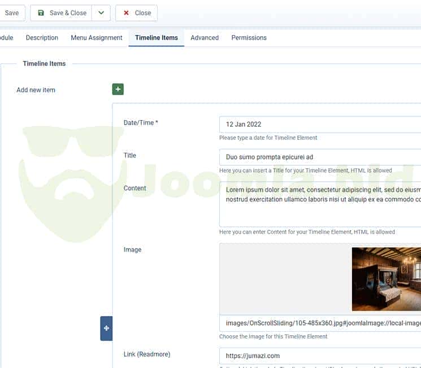Image resolution: width=421 pixels, height=368 pixels.
Task: Click the Add new item label
Action: 36,90
